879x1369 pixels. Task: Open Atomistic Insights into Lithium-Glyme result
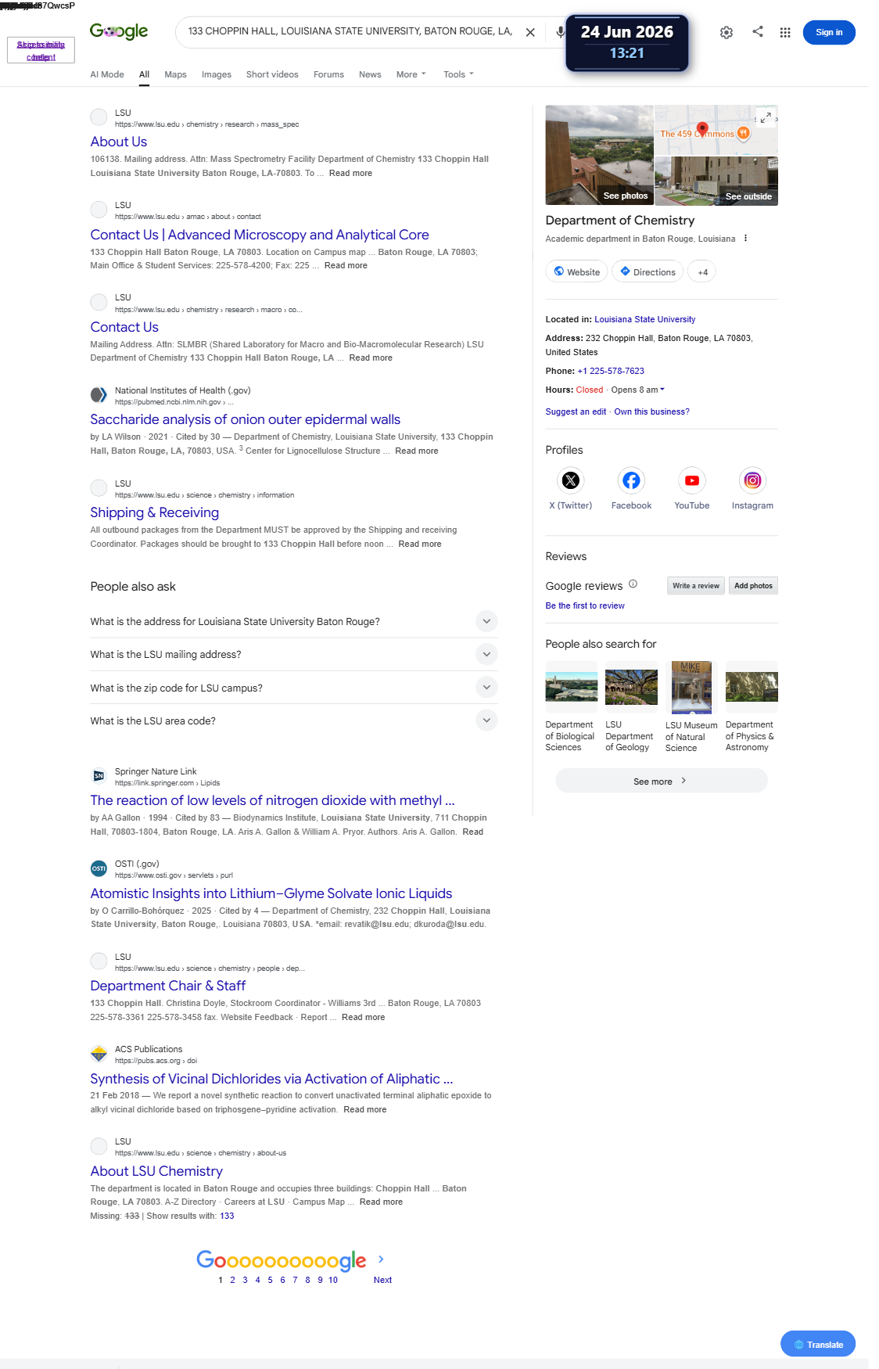point(271,893)
